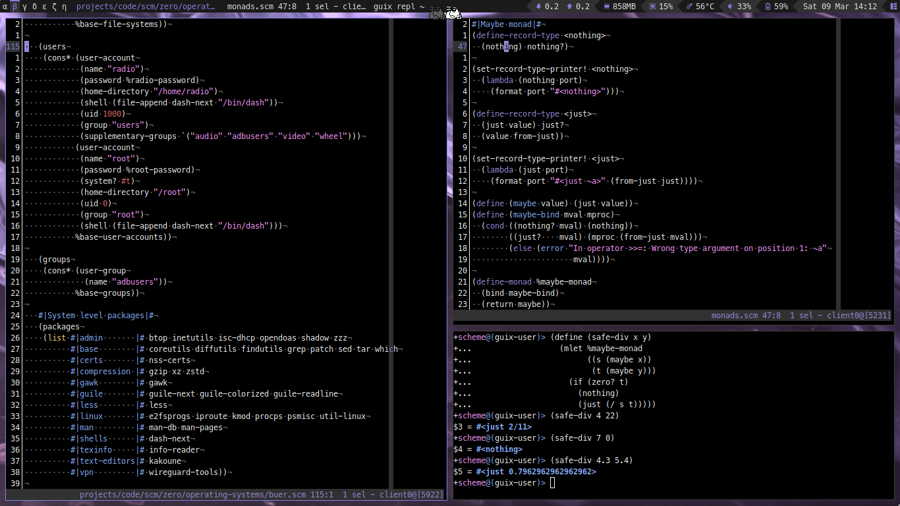Switch to workspace ζ tag
900x506 pixels.
coord(54,7)
